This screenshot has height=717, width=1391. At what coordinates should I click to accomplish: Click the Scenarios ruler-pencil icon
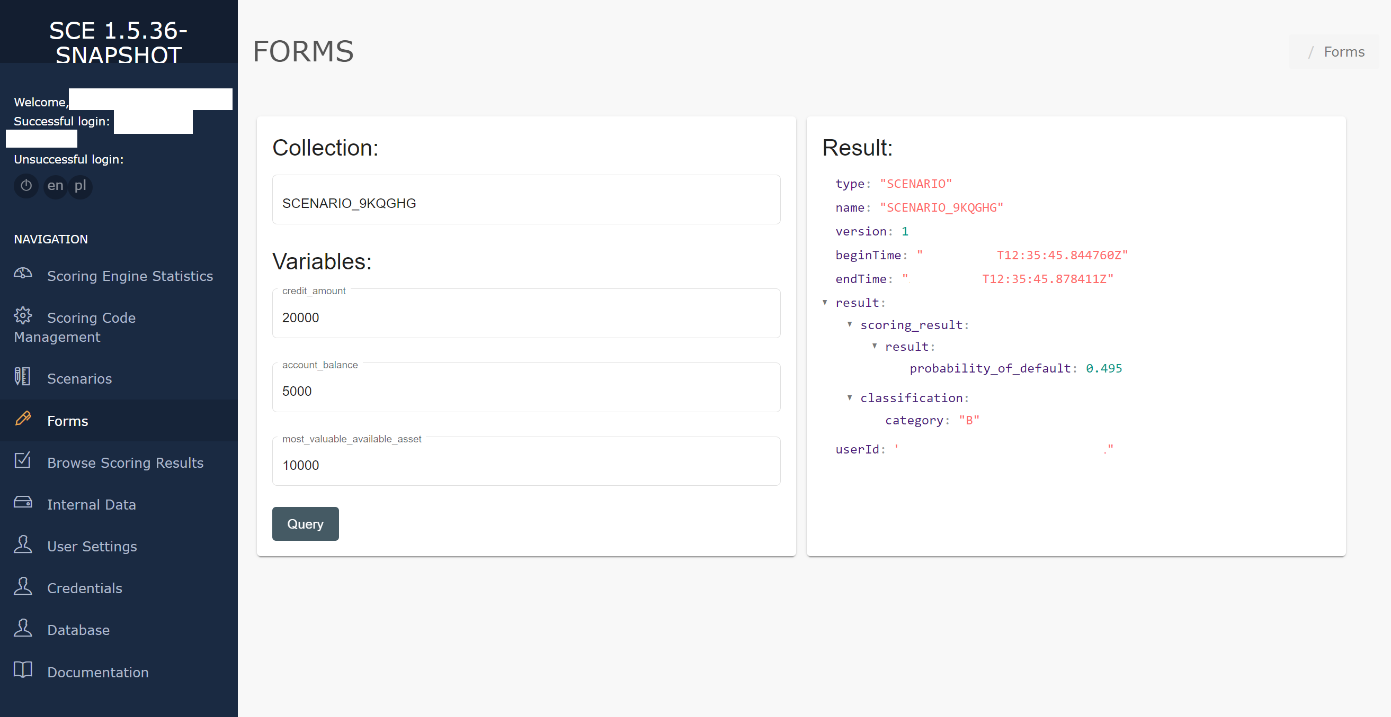point(23,377)
